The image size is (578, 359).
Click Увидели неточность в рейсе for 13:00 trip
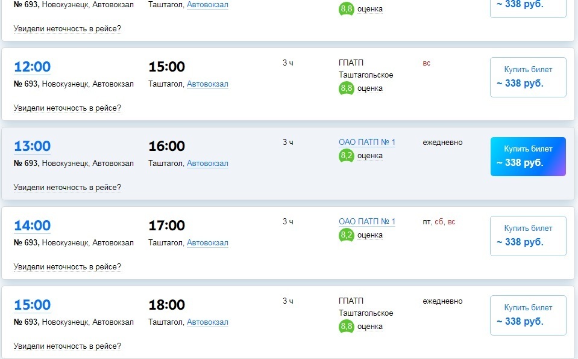coord(68,188)
